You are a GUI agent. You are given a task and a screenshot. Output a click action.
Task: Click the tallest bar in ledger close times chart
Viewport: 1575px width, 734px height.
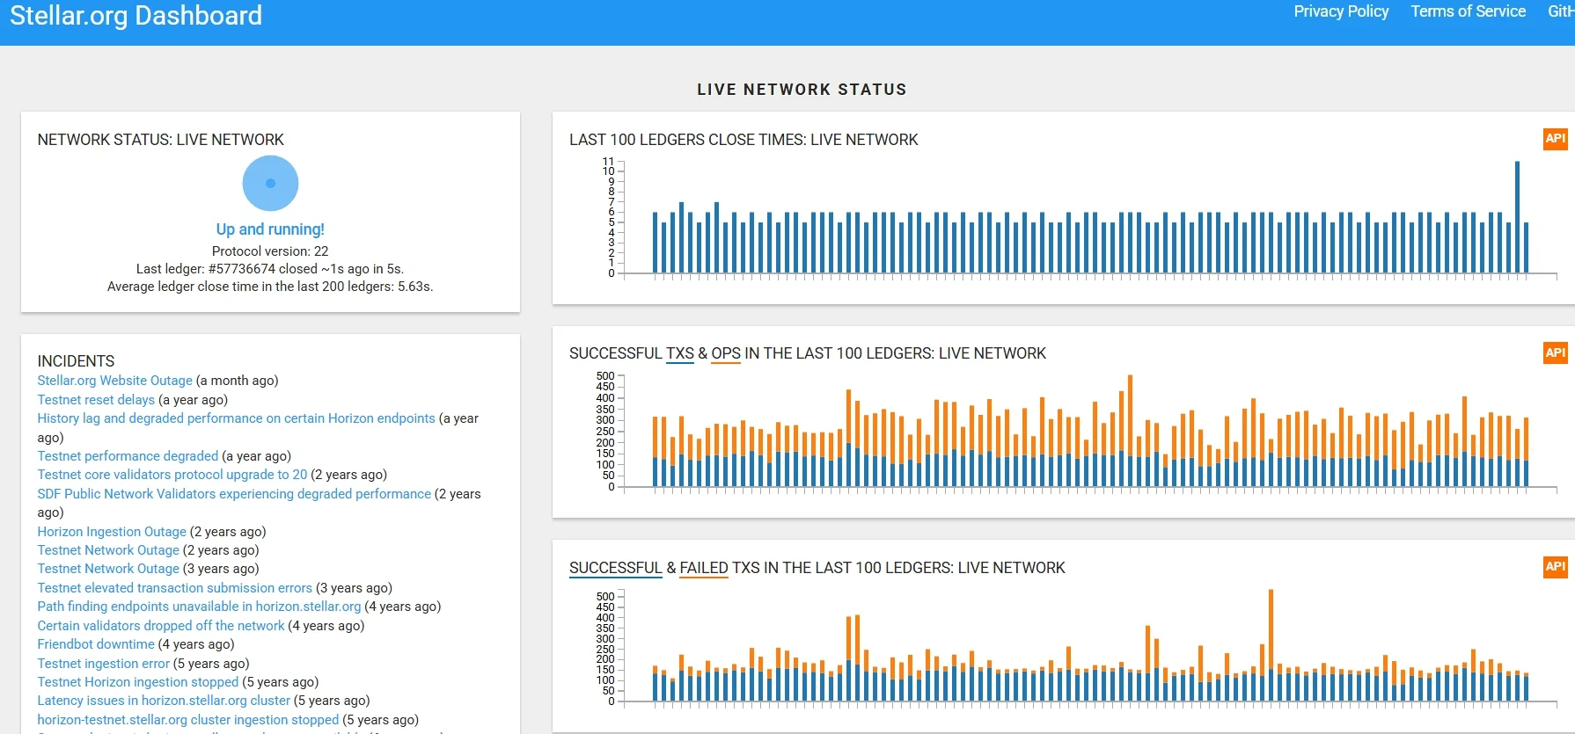click(1517, 217)
